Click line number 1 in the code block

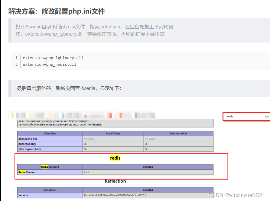tap(17, 58)
